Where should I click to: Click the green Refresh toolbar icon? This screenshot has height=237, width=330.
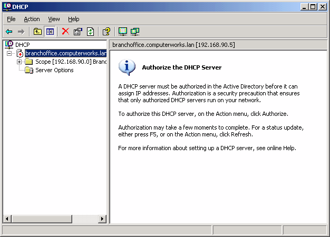pyautogui.click(x=91, y=32)
